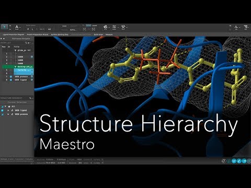Click icon at right of entry row 2

pos(32,57)
